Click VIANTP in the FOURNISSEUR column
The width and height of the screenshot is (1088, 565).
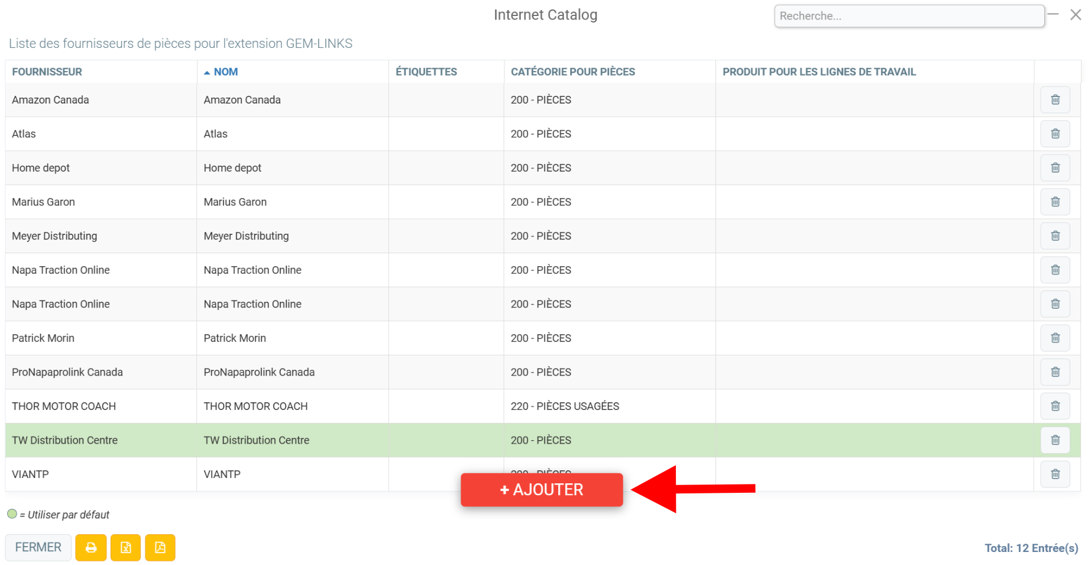tap(30, 474)
